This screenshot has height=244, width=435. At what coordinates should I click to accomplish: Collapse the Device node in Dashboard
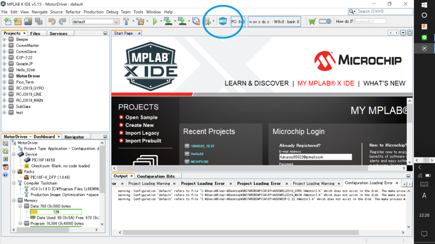(x=14, y=154)
